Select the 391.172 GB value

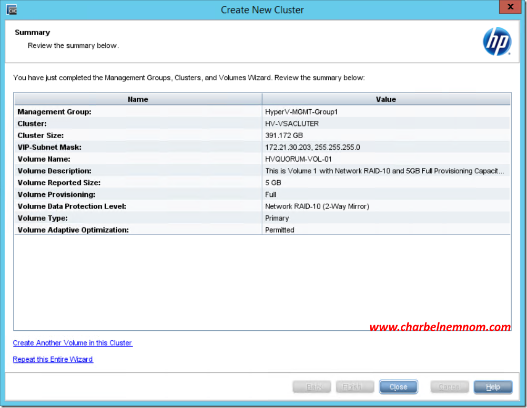pos(284,135)
